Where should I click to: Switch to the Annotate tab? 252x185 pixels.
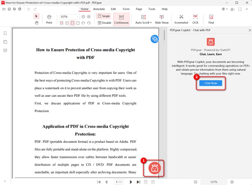click(x=99, y=9)
